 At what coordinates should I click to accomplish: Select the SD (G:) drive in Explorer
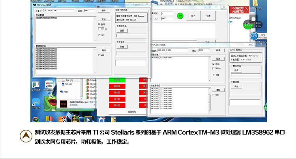point(67,84)
